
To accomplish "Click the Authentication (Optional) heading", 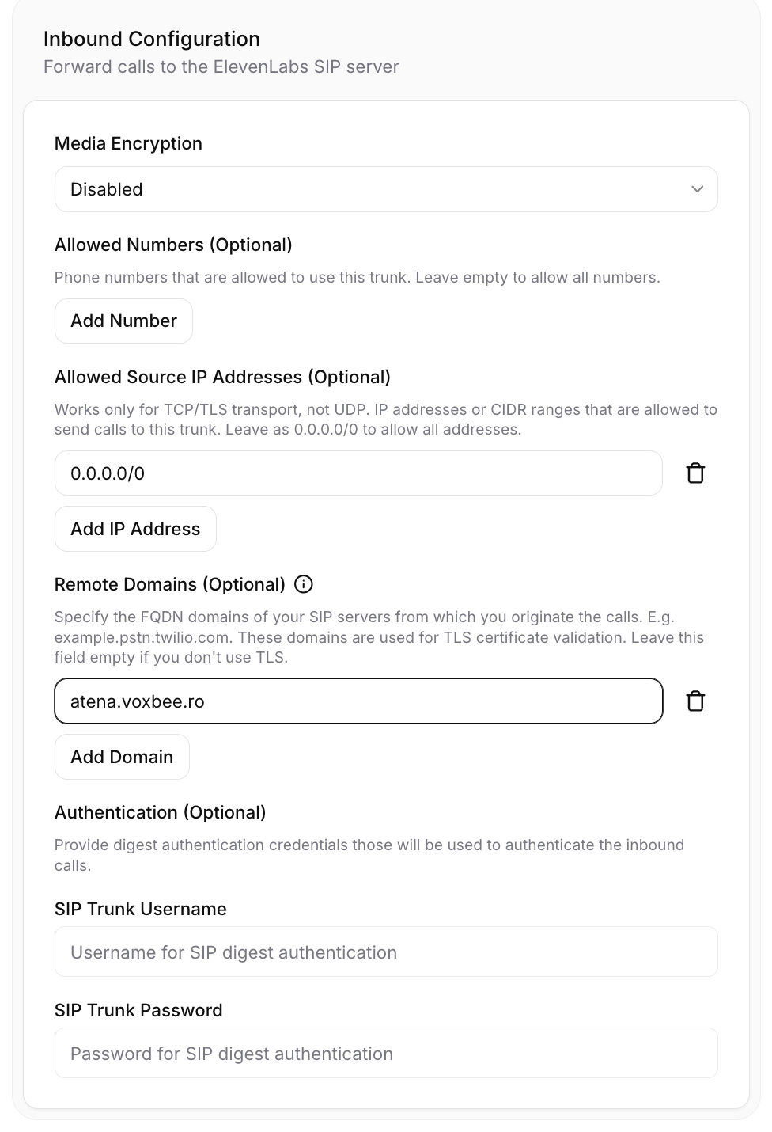I will tap(160, 812).
